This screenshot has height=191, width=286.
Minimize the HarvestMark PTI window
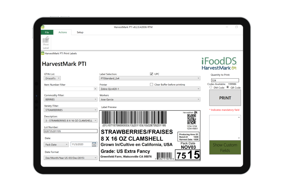227,27
